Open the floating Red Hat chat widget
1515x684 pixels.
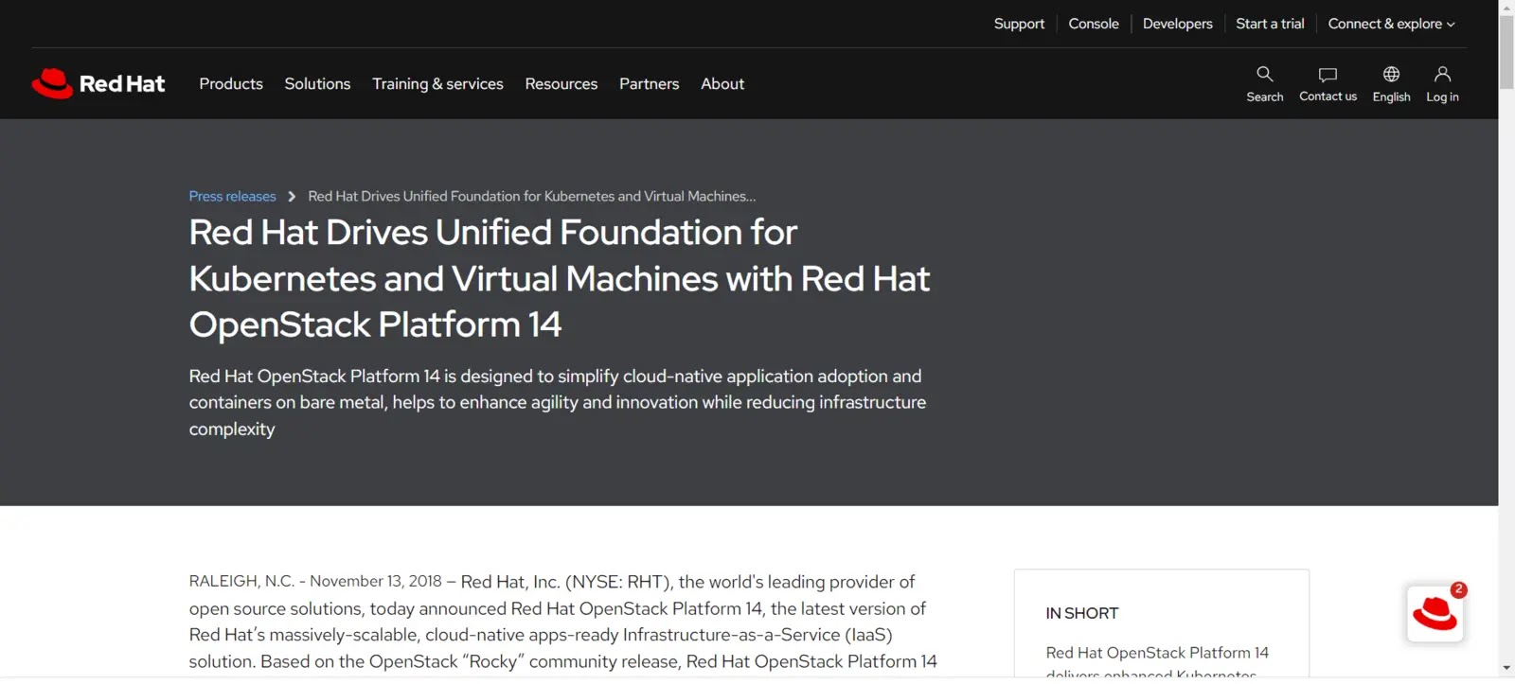[x=1435, y=614]
